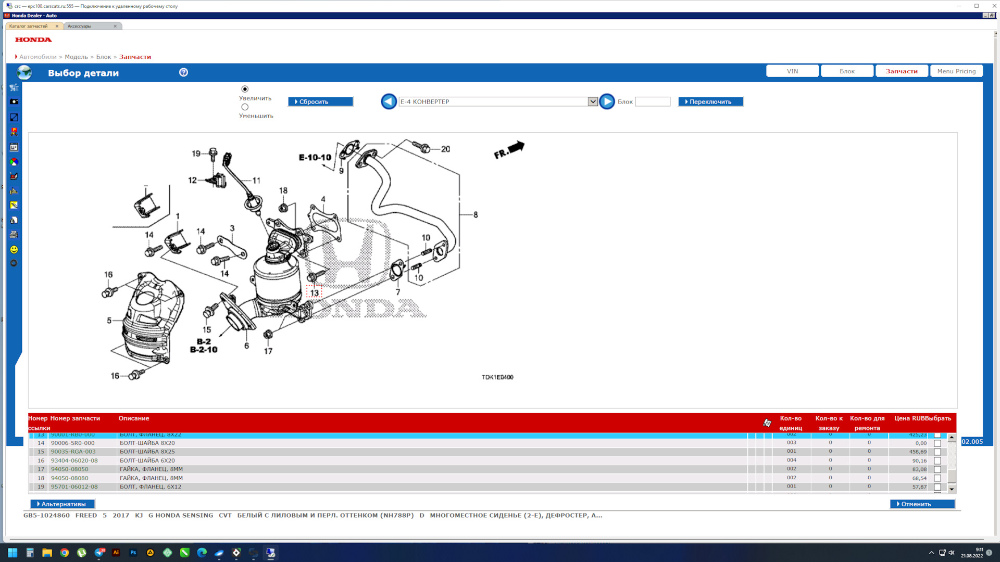This screenshot has width=1000, height=562.
Task: Open part number 90006-SR0-000
Action: [x=72, y=443]
